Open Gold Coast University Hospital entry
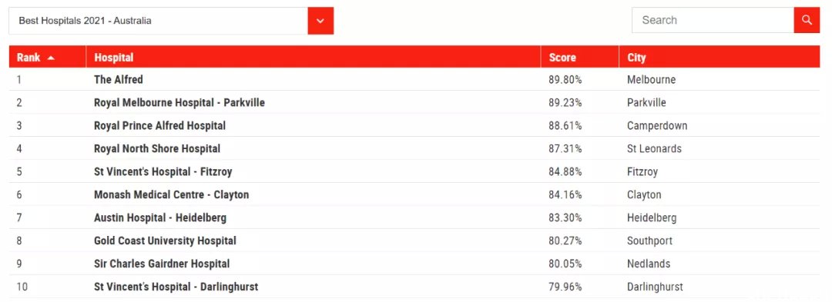 pos(165,241)
